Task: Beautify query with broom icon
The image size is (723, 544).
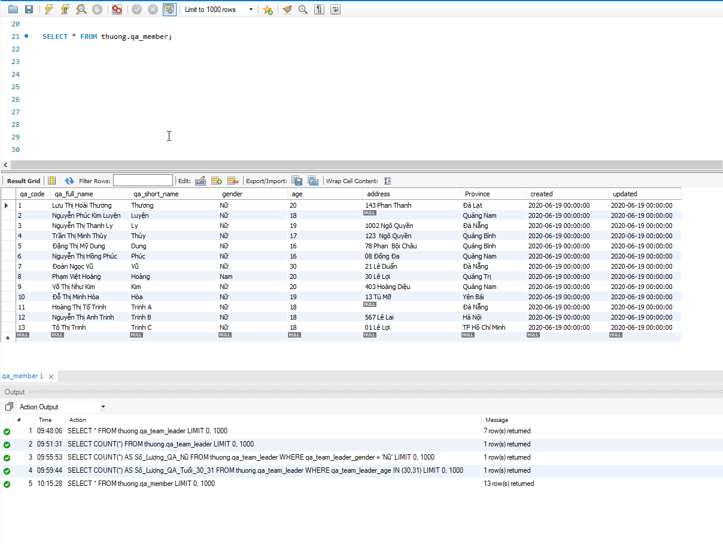Action: [287, 10]
